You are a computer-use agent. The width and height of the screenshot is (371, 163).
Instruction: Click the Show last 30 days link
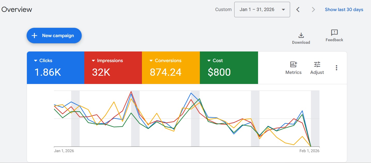pos(344,10)
